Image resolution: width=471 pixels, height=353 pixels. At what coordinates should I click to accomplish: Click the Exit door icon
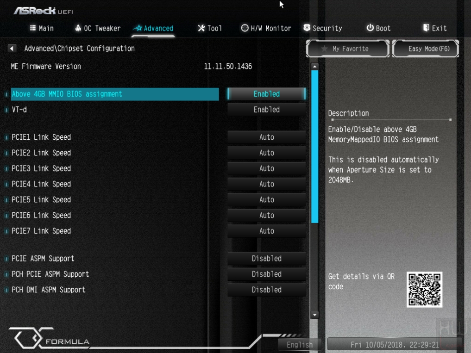point(426,28)
